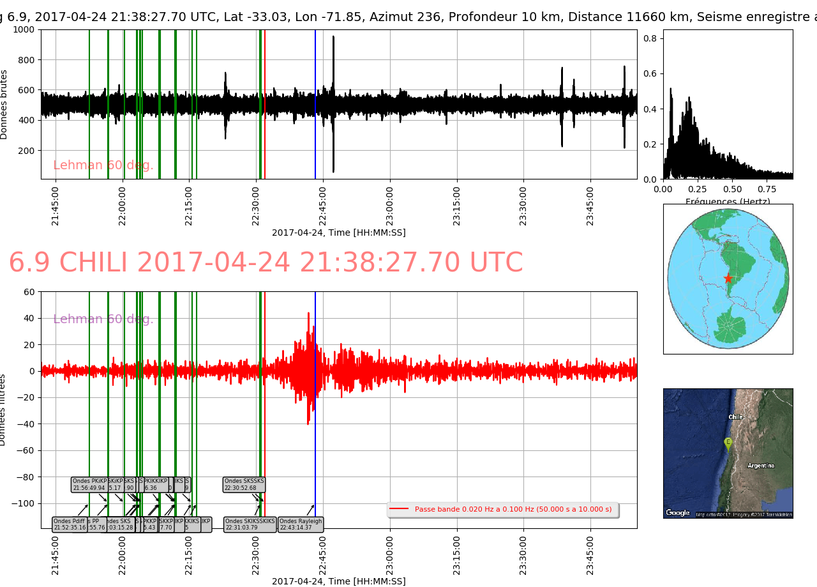Select the Ondes Rayleigh 22:43:14.37 label
The height and width of the screenshot is (587, 817).
click(x=301, y=524)
